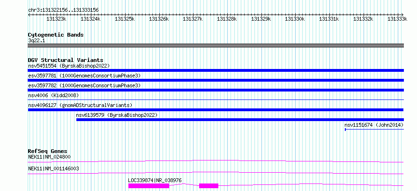Click the chr3:131322156..131333156 coordinate label

tap(63, 10)
